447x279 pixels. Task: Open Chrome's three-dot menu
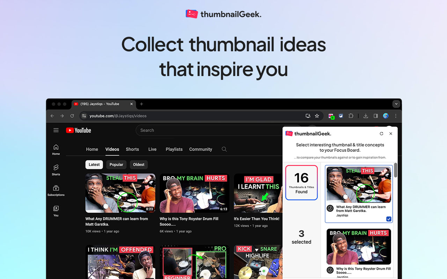point(396,116)
